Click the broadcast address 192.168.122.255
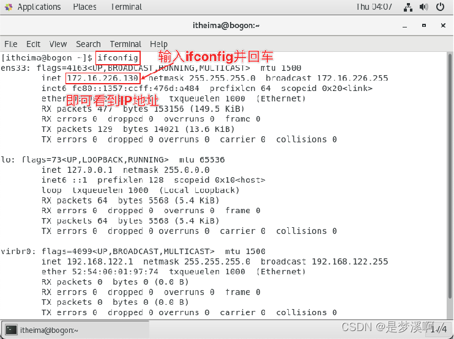This screenshot has width=454, height=339. tap(350, 261)
